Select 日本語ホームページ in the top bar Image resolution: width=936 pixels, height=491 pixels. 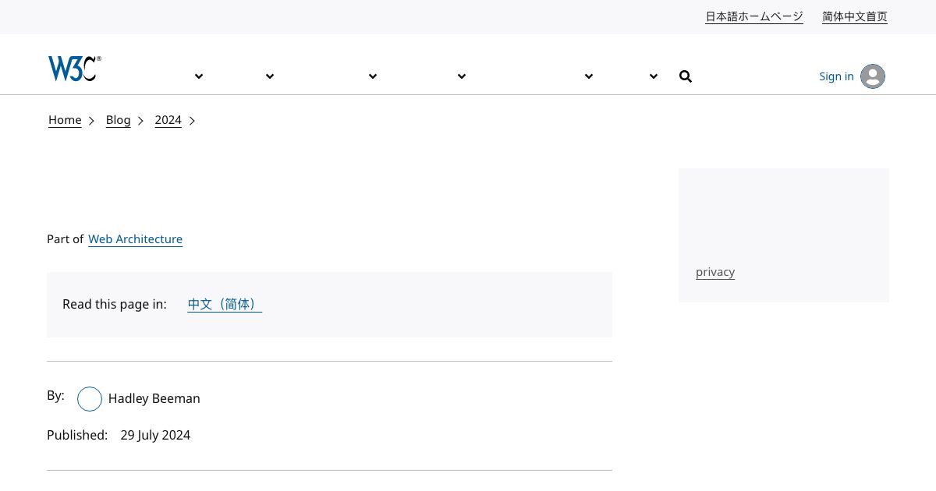click(753, 16)
